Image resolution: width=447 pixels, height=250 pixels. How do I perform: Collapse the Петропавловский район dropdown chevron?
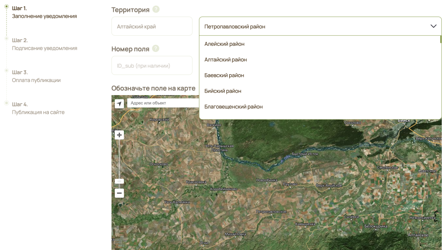(x=433, y=26)
